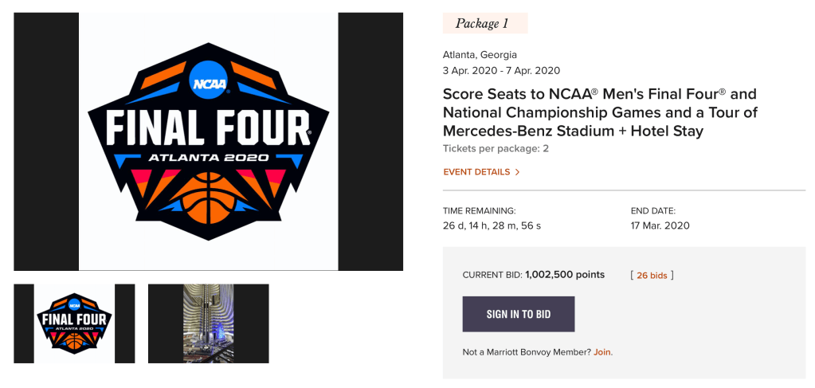Select the Final Four logo thumbnail
This screenshot has height=388, width=815.
tap(74, 323)
